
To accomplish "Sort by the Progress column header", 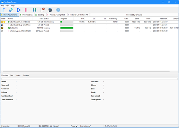I will pyautogui.click(x=67, y=19).
